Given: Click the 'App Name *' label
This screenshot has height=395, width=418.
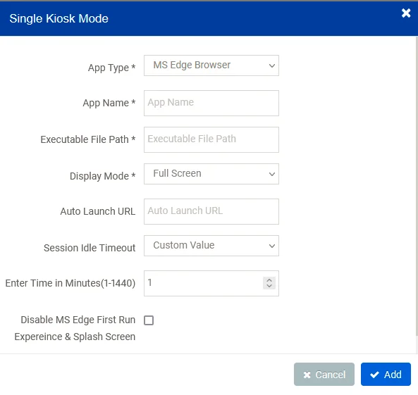Looking at the screenshot, I should pos(109,103).
